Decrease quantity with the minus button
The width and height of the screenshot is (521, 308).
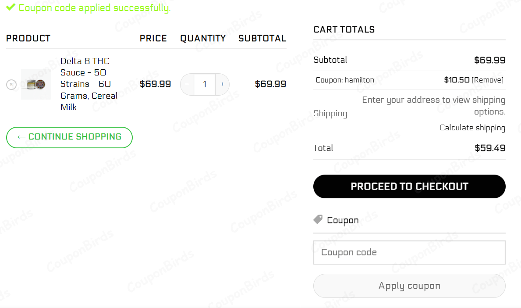pyautogui.click(x=187, y=84)
